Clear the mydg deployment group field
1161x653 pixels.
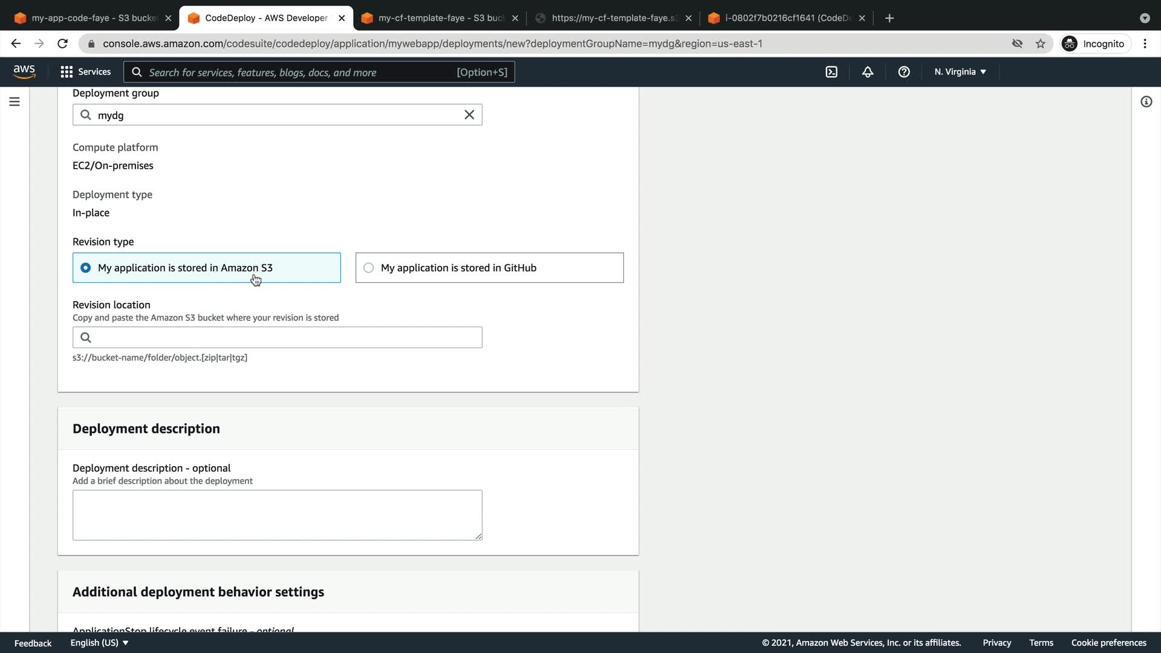pyautogui.click(x=469, y=115)
